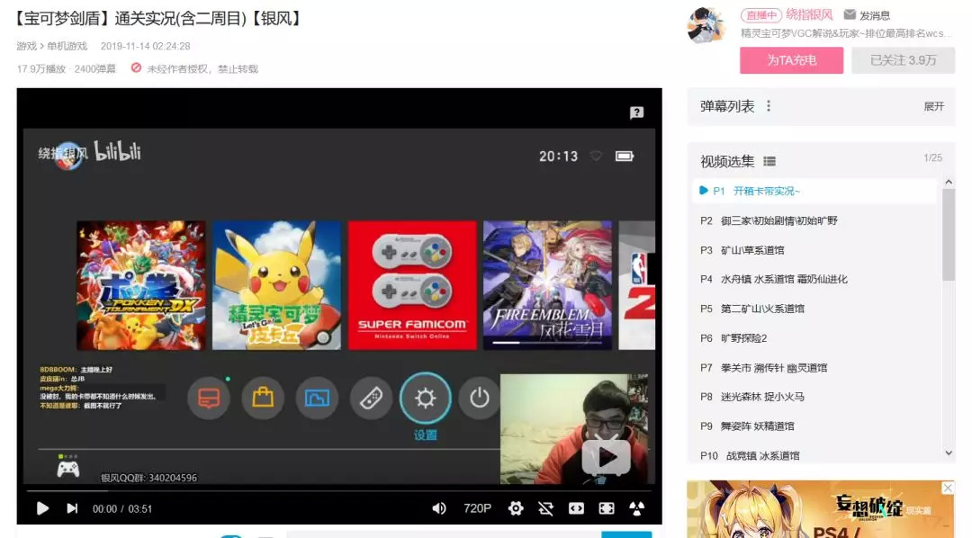972x538 pixels.
Task: Toggle the 视频选集 list view icon
Action: tap(769, 162)
